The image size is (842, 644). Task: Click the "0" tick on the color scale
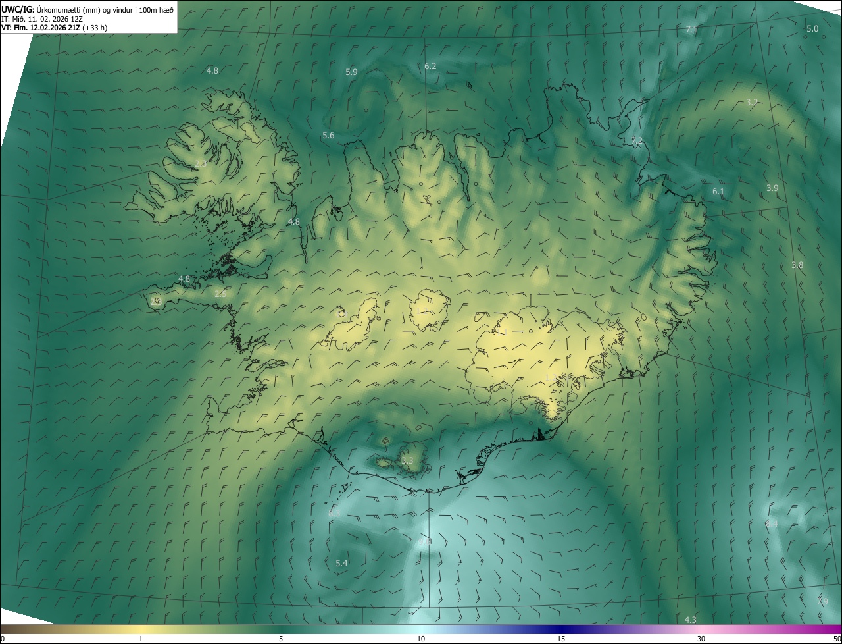coord(3,639)
